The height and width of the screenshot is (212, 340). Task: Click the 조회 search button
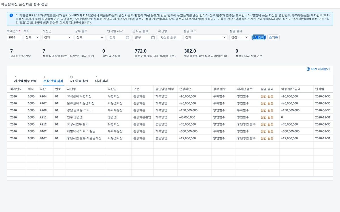258,37
